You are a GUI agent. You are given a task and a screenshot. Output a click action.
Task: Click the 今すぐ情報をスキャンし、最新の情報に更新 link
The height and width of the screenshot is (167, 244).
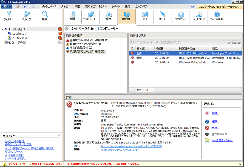click(x=30, y=148)
